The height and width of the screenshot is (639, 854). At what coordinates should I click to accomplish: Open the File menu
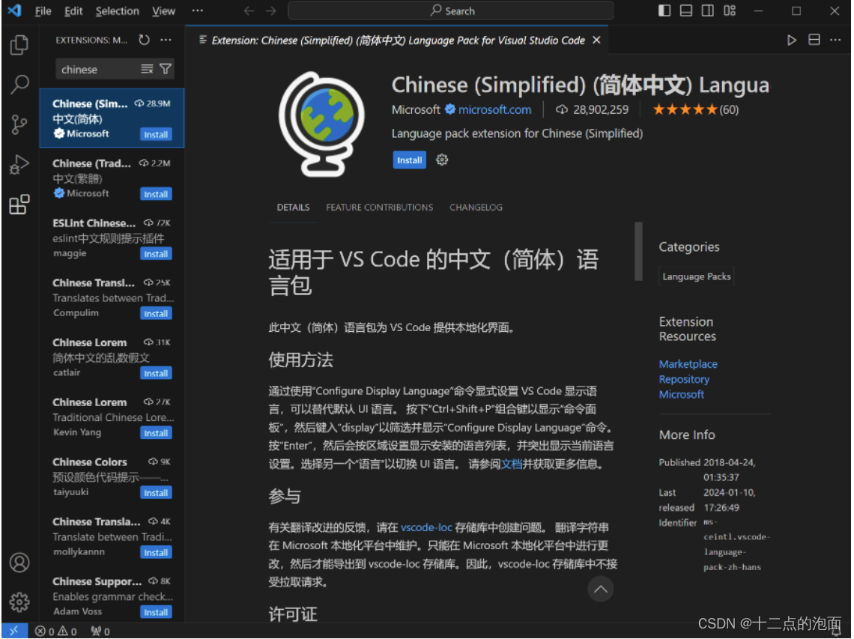pos(43,10)
